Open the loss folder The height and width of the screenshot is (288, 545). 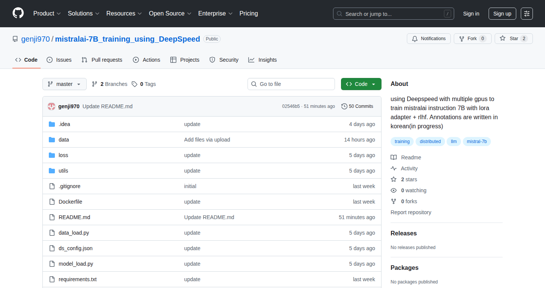click(63, 155)
